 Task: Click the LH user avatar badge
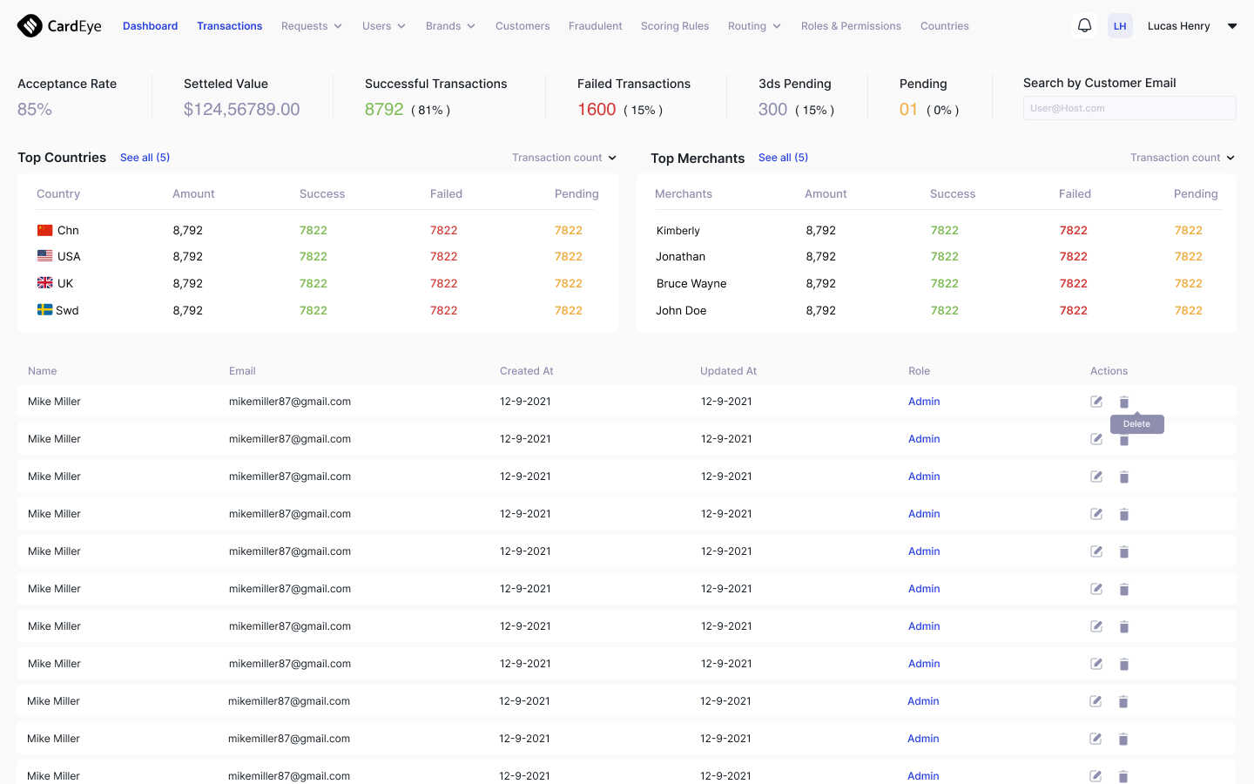(x=1120, y=26)
